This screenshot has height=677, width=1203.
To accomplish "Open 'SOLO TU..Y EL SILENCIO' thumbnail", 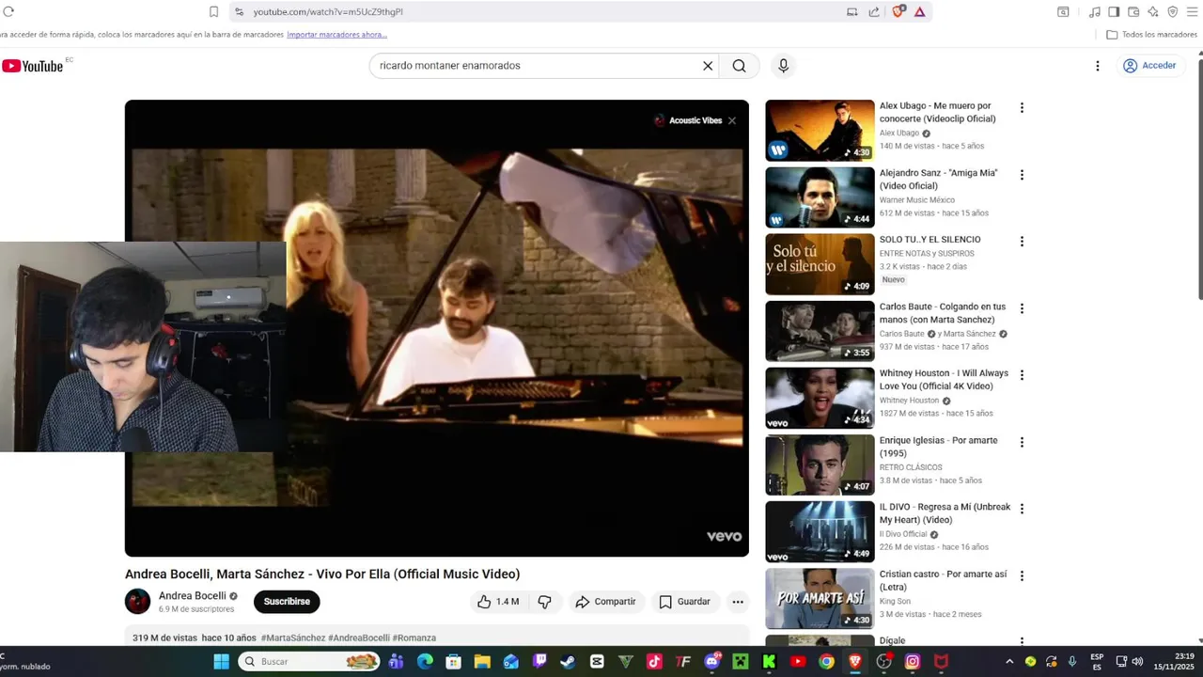I will tap(820, 264).
